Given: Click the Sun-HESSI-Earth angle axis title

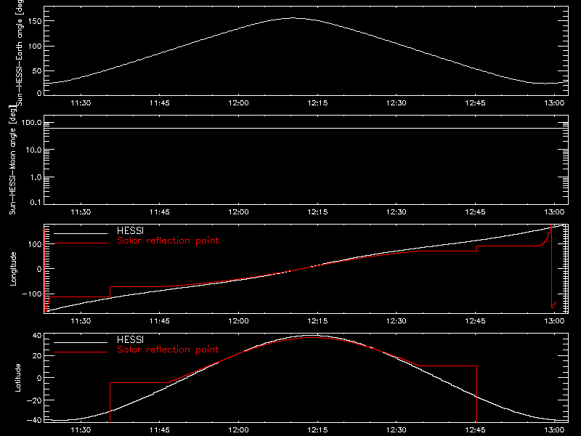Looking at the screenshot, I should [x=20, y=53].
